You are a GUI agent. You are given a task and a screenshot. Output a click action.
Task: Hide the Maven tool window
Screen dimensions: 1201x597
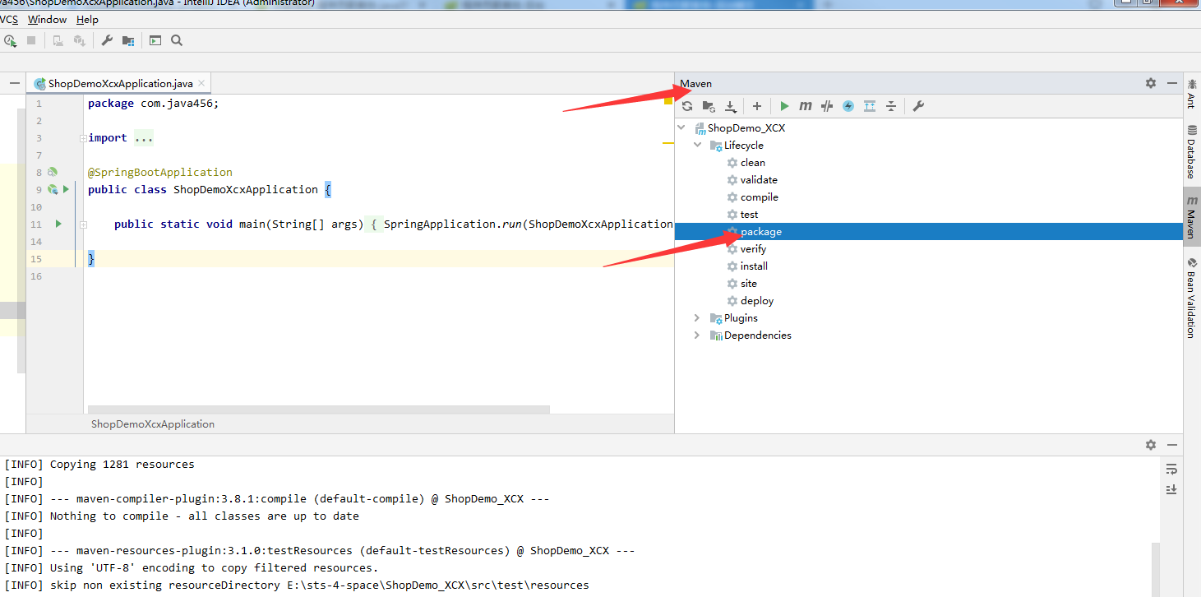(1171, 83)
